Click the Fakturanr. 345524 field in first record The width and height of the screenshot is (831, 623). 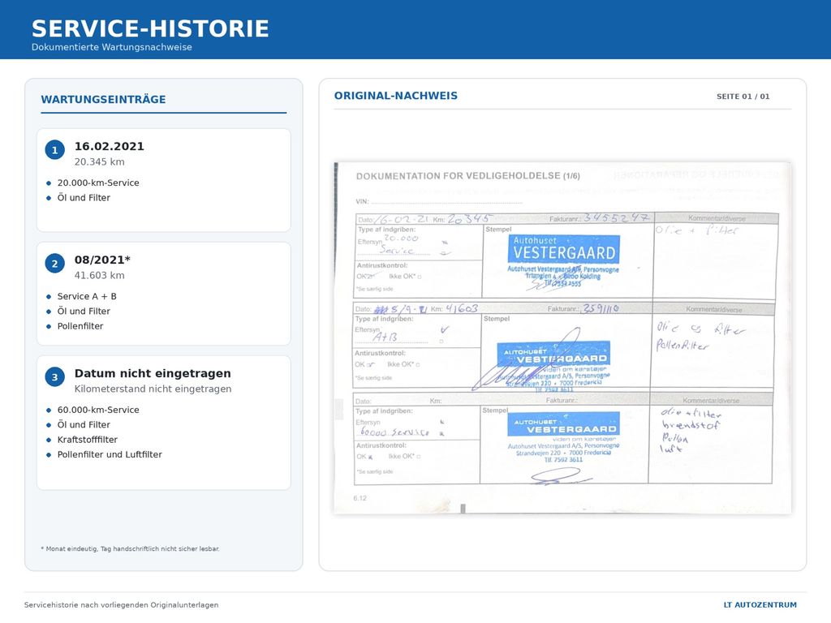599,217
